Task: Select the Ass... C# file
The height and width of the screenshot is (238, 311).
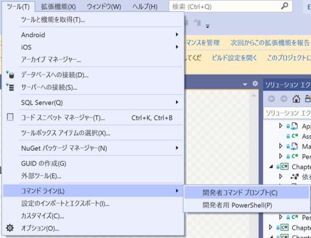Action: [x=299, y=136]
